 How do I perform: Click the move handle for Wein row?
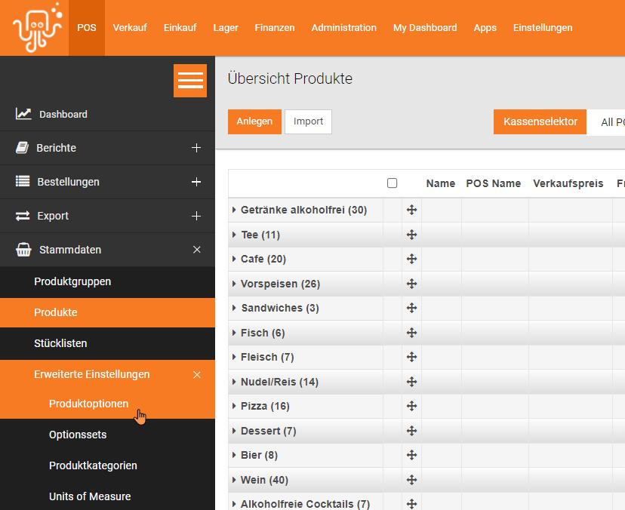(411, 480)
